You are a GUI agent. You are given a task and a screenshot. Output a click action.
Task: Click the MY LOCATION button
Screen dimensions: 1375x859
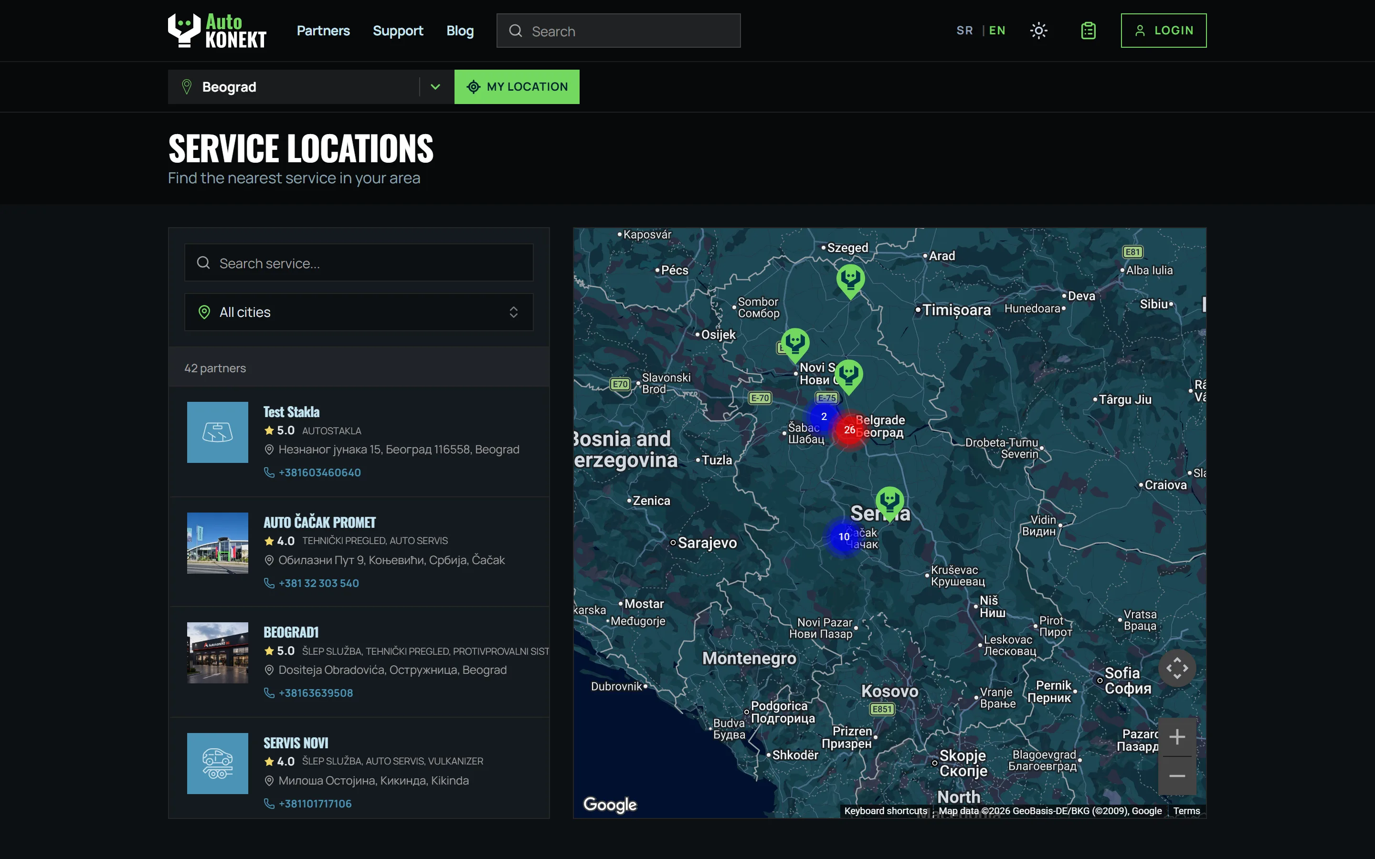(x=517, y=87)
